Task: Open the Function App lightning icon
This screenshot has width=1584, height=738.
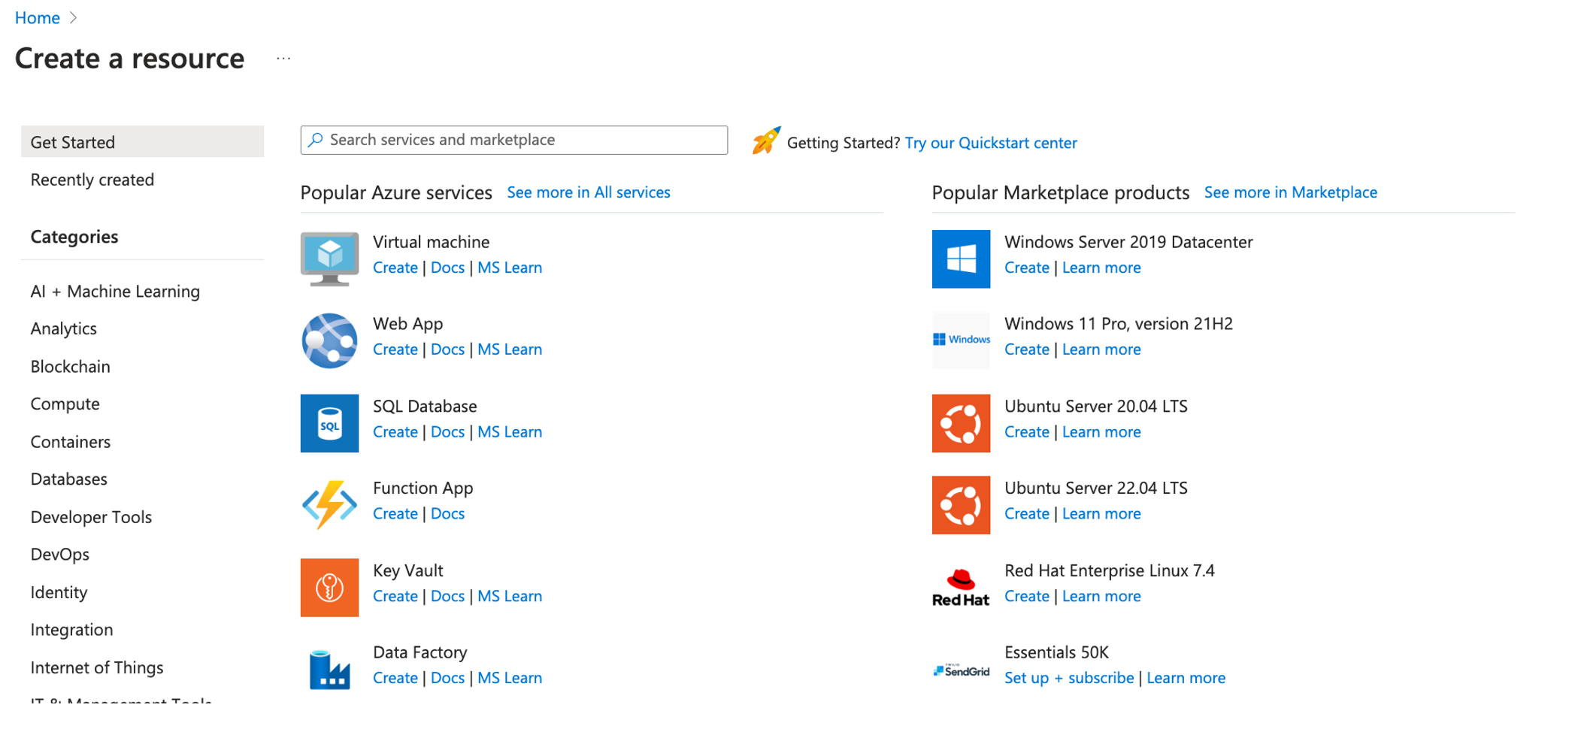Action: (329, 505)
